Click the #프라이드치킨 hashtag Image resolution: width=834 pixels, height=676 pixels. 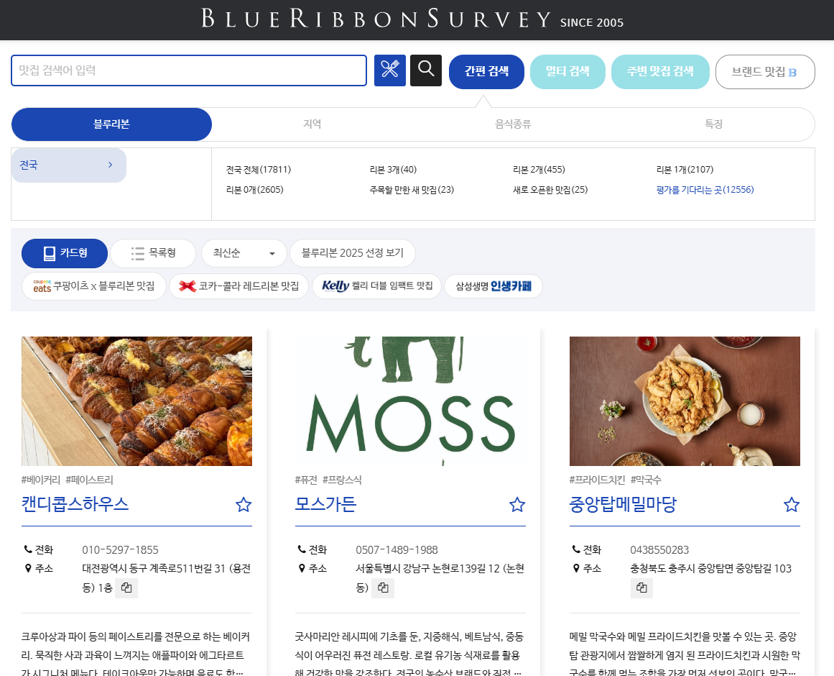[x=598, y=480]
